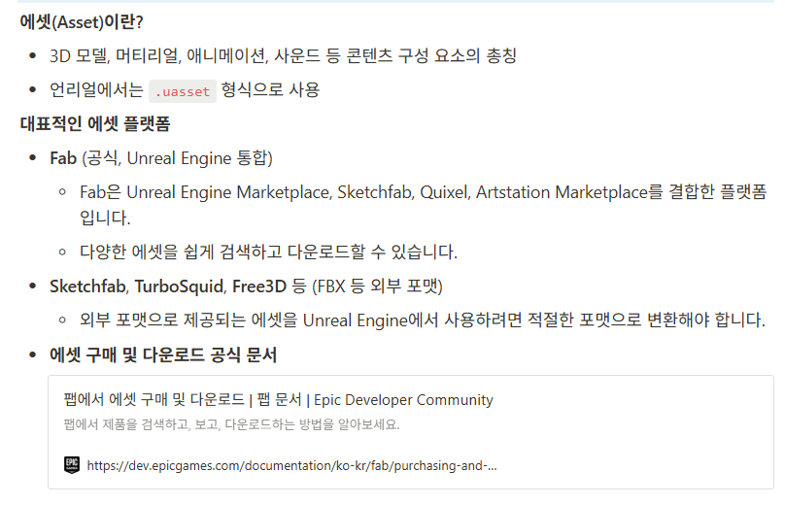Click the text 형식으로 사용
The image size is (785, 505).
point(270,90)
